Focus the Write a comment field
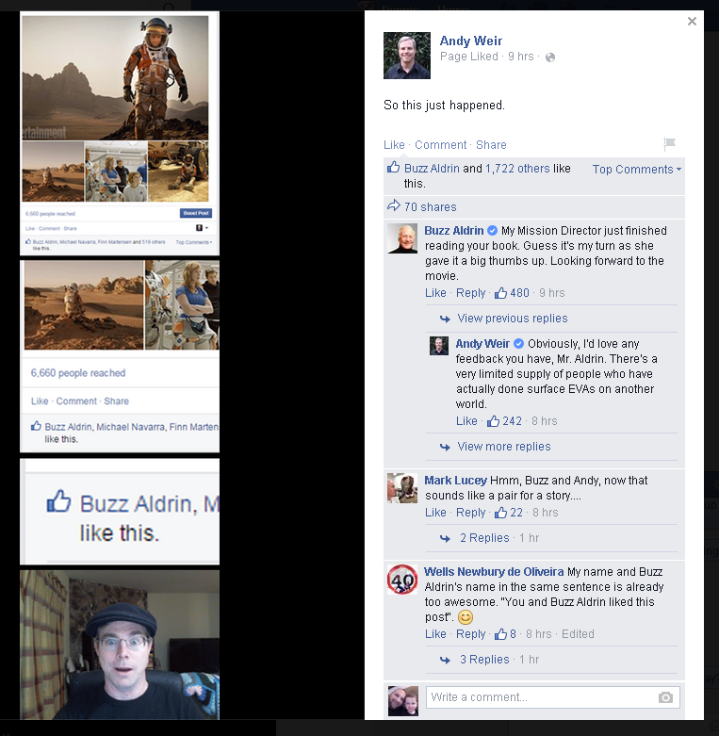The height and width of the screenshot is (736, 719). pos(552,697)
